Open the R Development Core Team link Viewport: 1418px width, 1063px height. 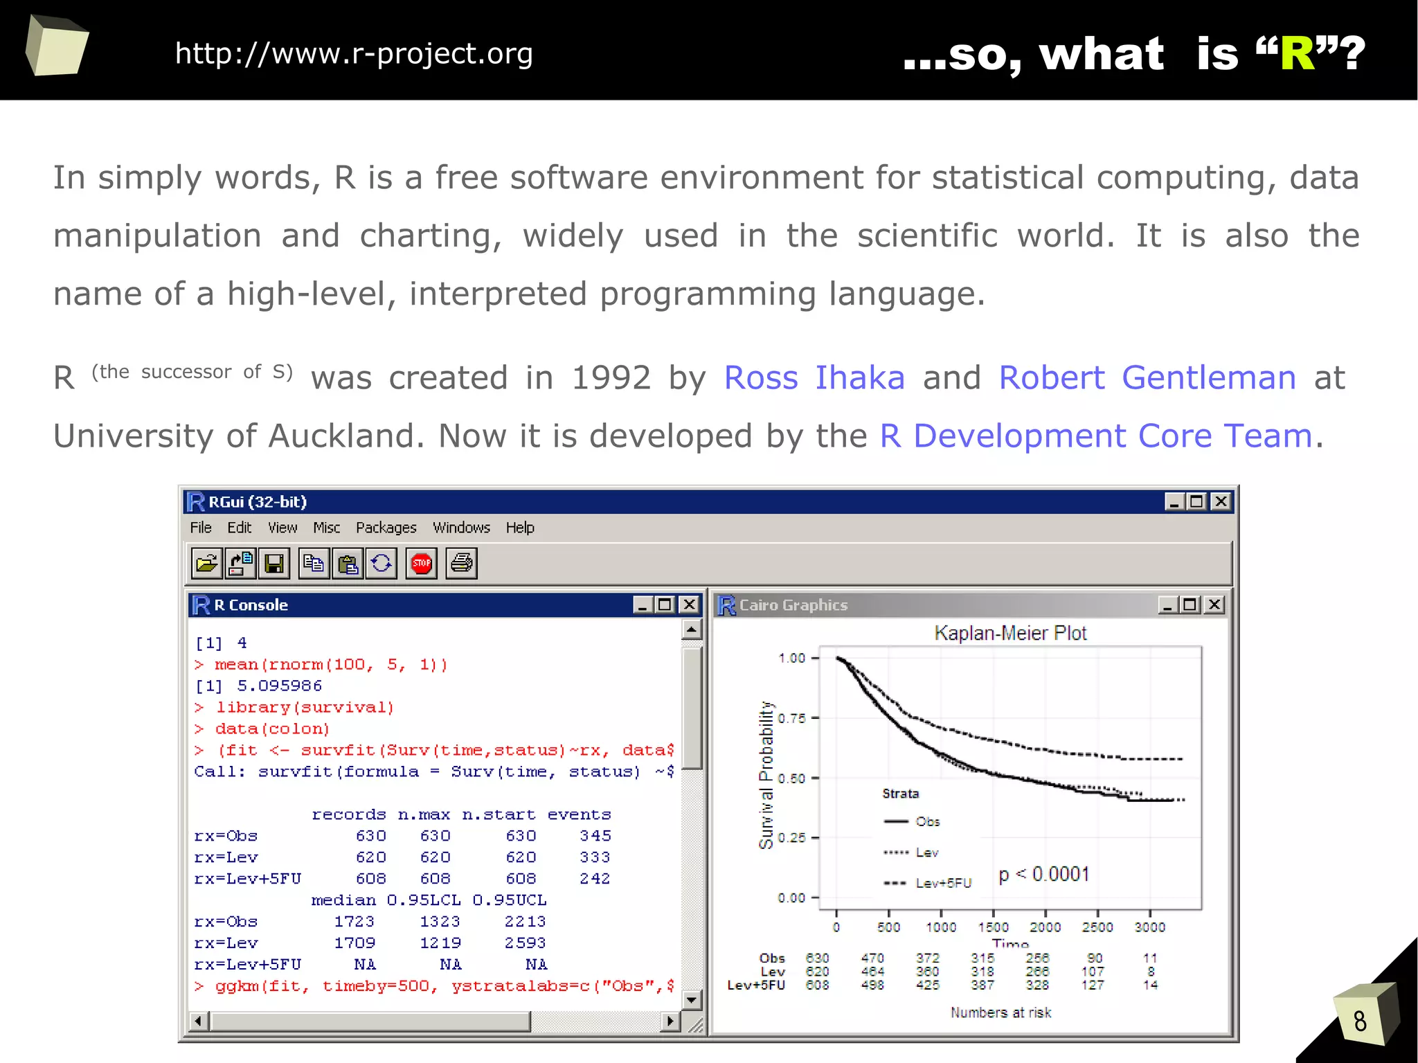(1096, 436)
